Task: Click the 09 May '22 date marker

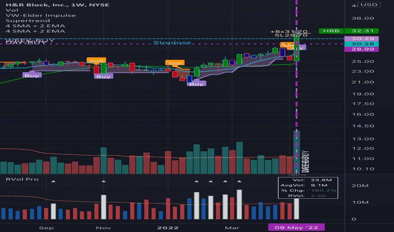Action: tap(296, 227)
